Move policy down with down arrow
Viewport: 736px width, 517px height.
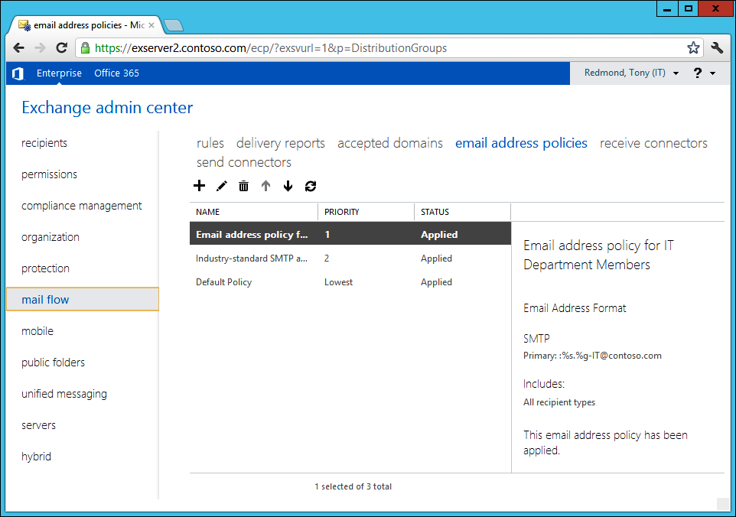pos(288,186)
